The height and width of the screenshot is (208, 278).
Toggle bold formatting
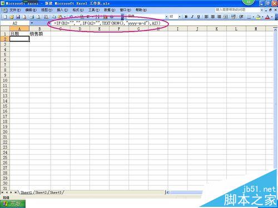186,17
